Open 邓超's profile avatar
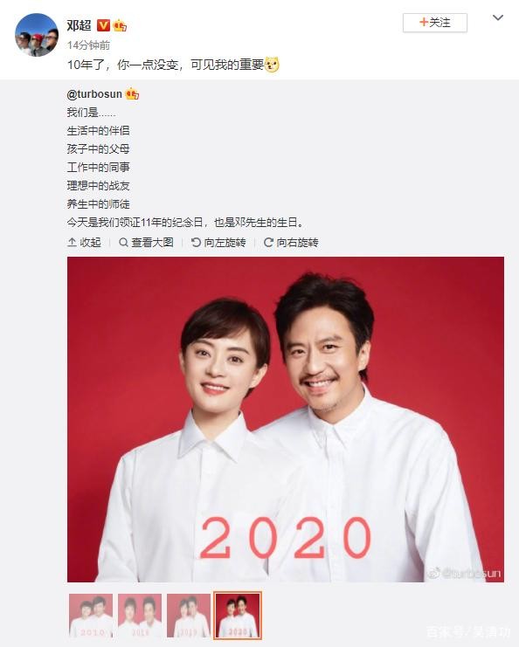 pos(37,35)
